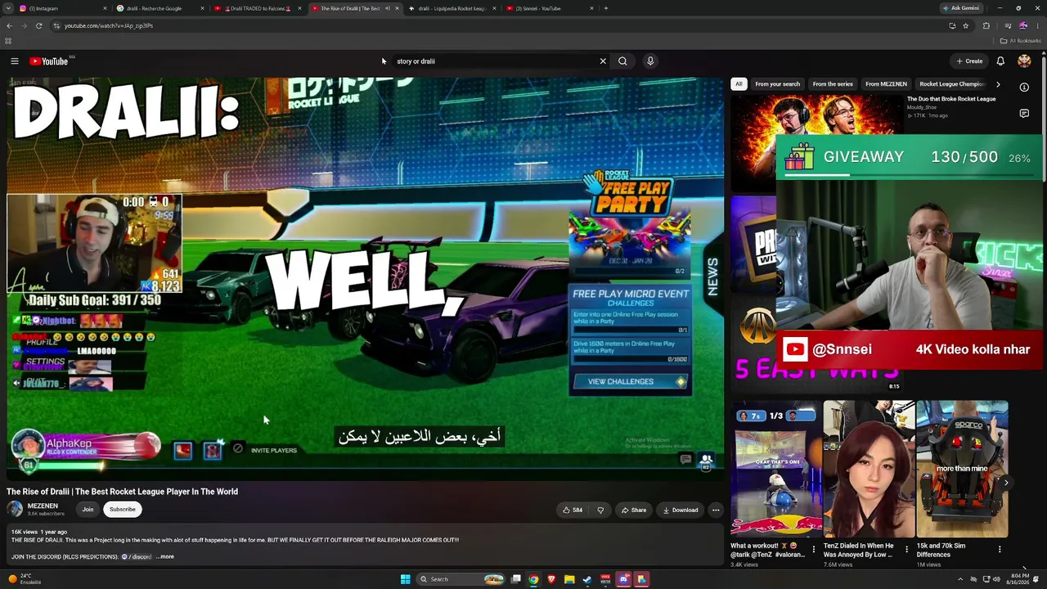Open the TenZ Dialed In short thumbnail

pos(869,468)
